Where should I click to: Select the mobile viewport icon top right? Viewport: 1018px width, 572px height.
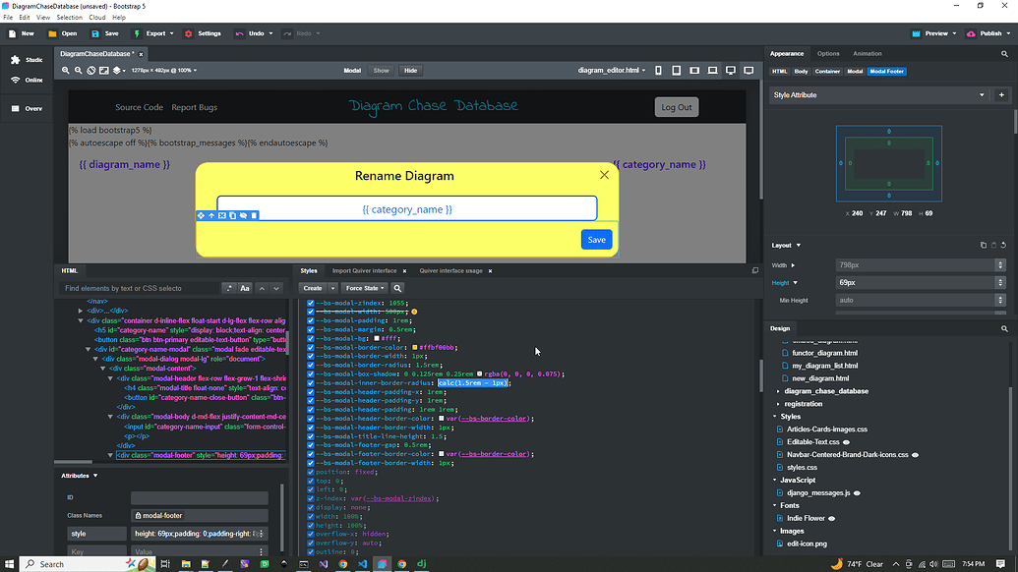(x=658, y=70)
